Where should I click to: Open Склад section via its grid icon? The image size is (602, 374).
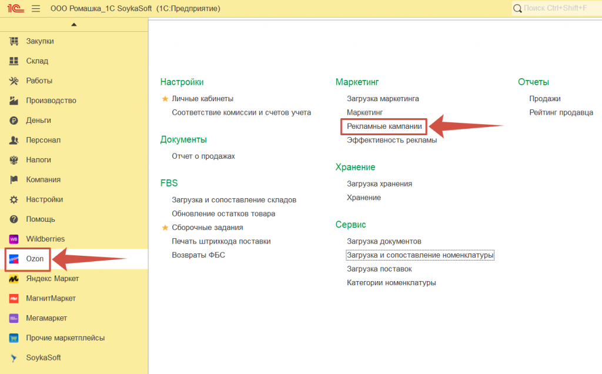[14, 61]
